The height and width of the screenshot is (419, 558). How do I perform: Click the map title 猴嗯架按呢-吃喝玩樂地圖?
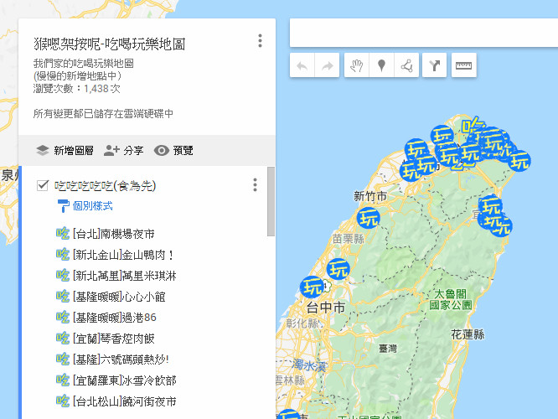pos(110,44)
